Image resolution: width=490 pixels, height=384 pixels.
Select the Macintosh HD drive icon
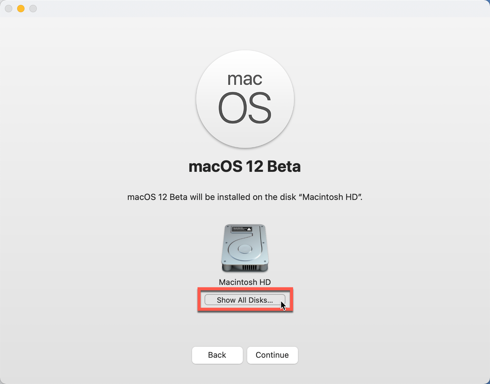tap(245, 248)
